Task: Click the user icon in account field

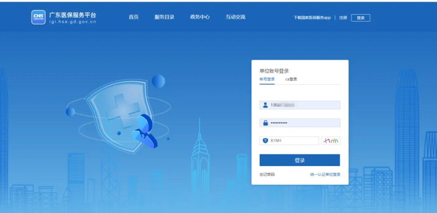Action: 265,105
